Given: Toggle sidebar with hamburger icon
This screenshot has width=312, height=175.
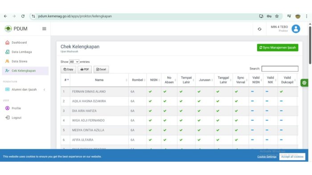Looking at the screenshot, I should coord(44,29).
